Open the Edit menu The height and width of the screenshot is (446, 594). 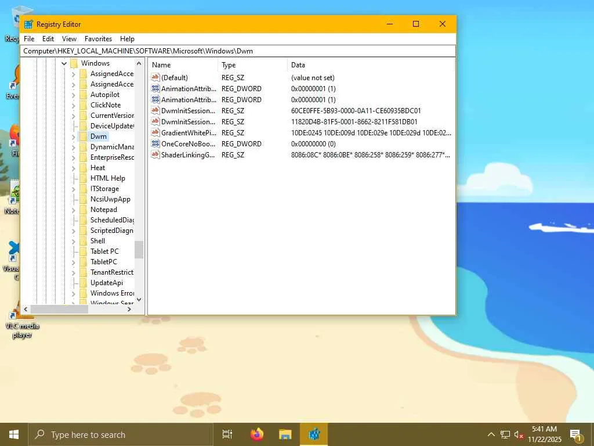coord(48,39)
